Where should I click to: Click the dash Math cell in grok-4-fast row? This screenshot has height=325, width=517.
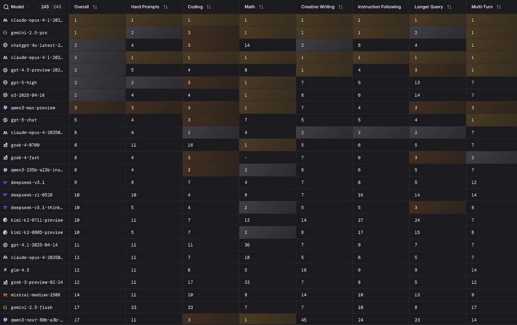(246, 157)
